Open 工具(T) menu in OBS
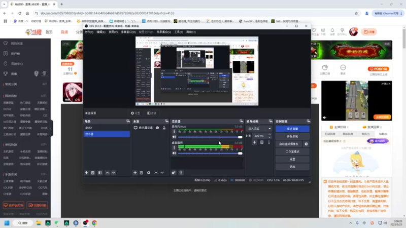 pos(179,32)
